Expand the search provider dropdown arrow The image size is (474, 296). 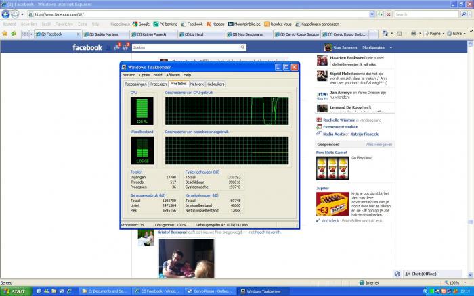coord(469,14)
